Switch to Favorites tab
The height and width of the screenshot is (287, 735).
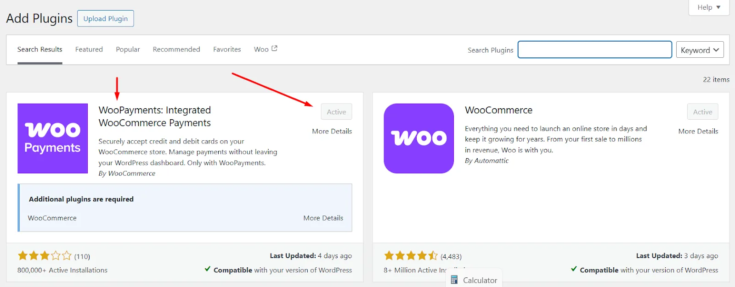pos(227,50)
